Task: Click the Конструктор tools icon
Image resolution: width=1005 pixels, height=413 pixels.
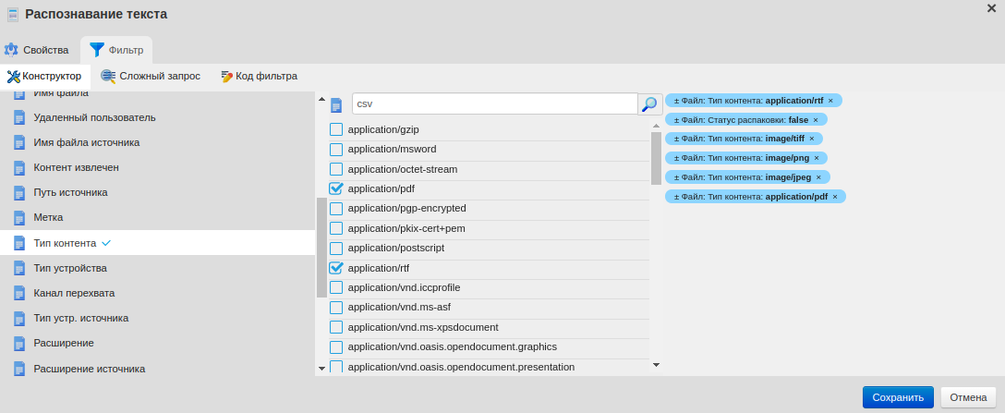Action: [x=13, y=77]
